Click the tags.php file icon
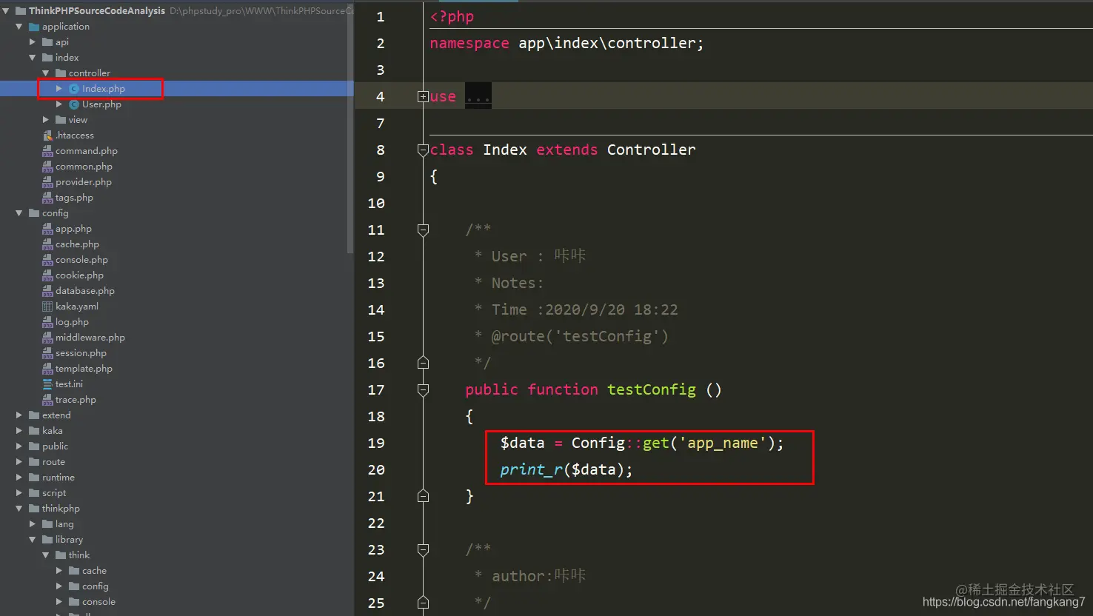 [x=47, y=197]
